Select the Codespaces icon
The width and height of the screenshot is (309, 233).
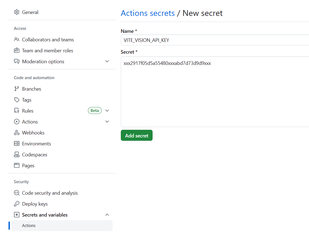click(17, 154)
